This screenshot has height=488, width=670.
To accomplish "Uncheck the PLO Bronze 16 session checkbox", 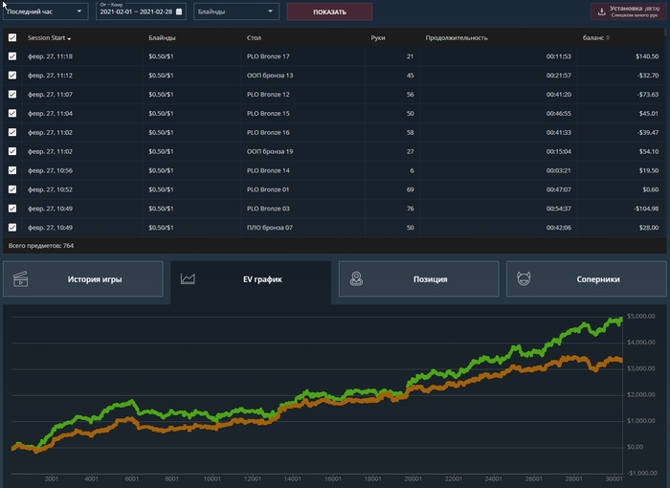I will coord(12,132).
